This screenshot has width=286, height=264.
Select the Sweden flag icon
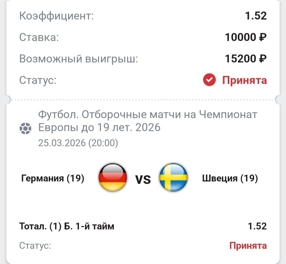click(173, 178)
